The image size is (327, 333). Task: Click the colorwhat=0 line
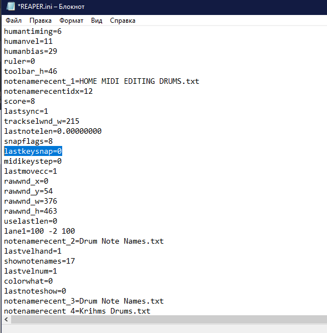28,281
